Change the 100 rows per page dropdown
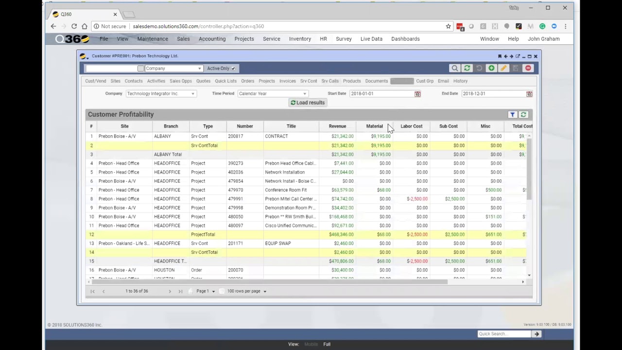The height and width of the screenshot is (350, 622). point(246,291)
